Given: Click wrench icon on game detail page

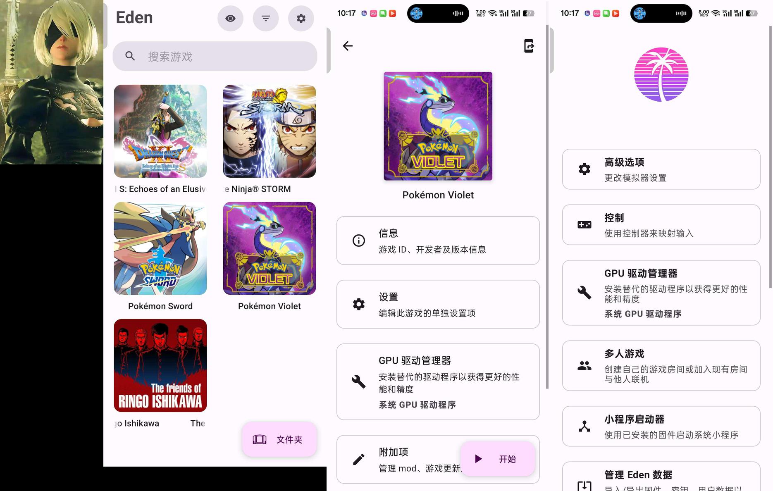Looking at the screenshot, I should coord(359,381).
